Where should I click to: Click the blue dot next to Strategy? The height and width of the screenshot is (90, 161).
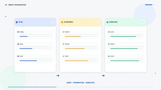coord(18,32)
